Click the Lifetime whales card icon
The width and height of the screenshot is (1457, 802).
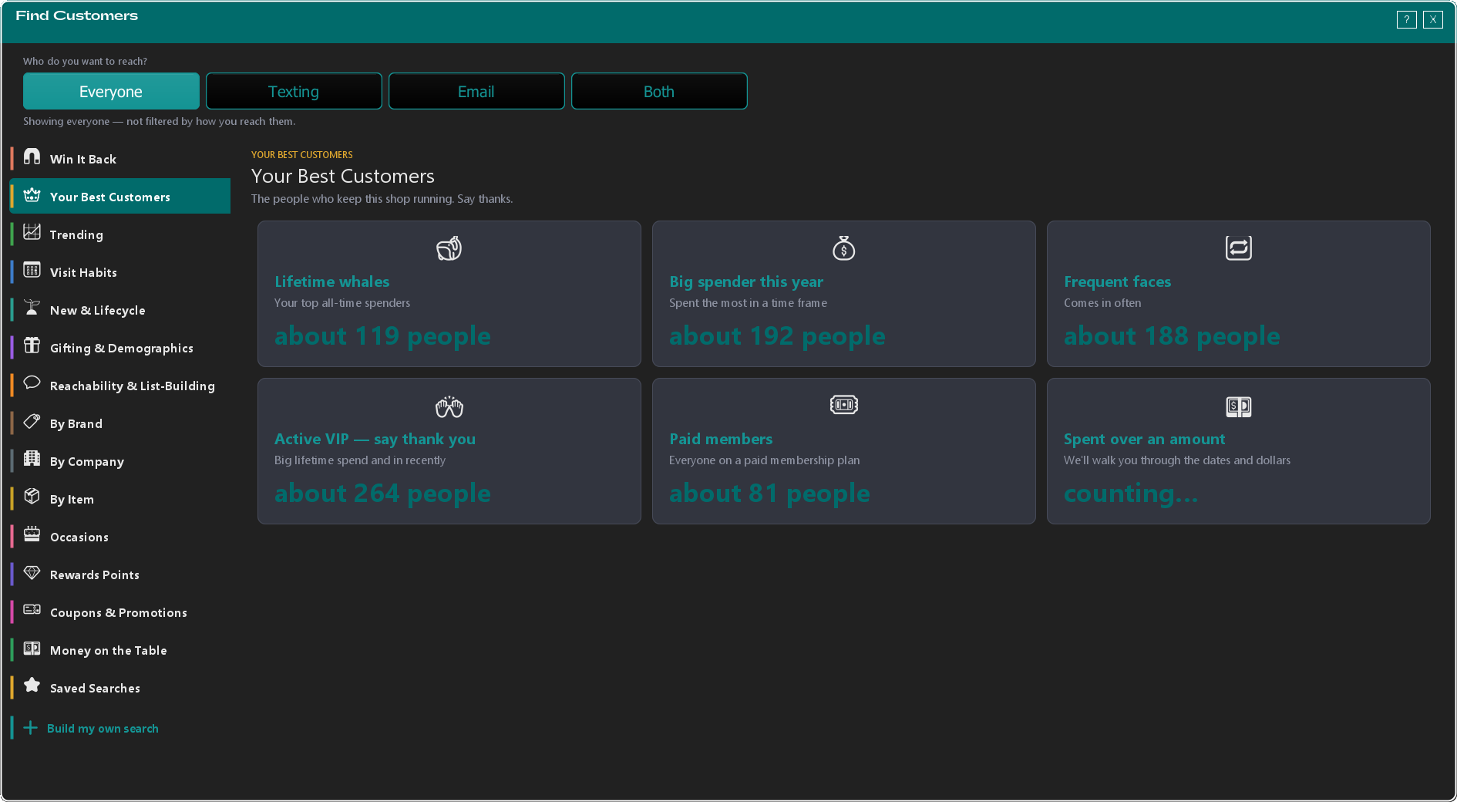[x=449, y=248]
